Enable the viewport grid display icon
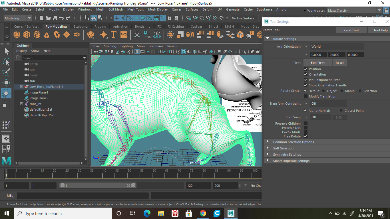Image resolution: width=390 pixels, height=219 pixels. pyautogui.click(x=137, y=52)
